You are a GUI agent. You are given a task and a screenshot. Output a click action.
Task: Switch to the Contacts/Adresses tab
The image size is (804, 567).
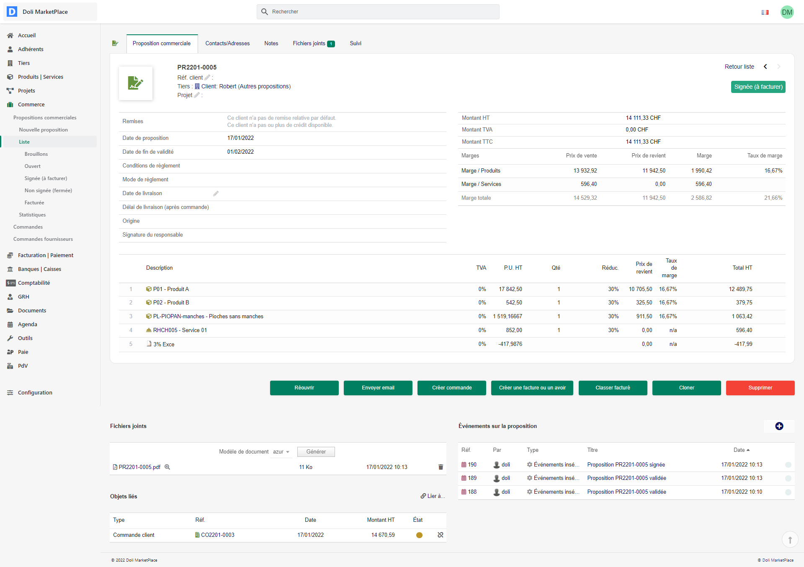(x=227, y=44)
